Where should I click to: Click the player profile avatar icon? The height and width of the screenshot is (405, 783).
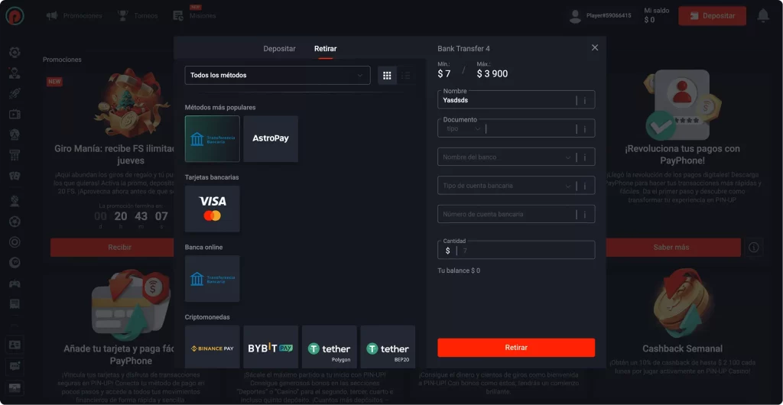[x=576, y=16]
